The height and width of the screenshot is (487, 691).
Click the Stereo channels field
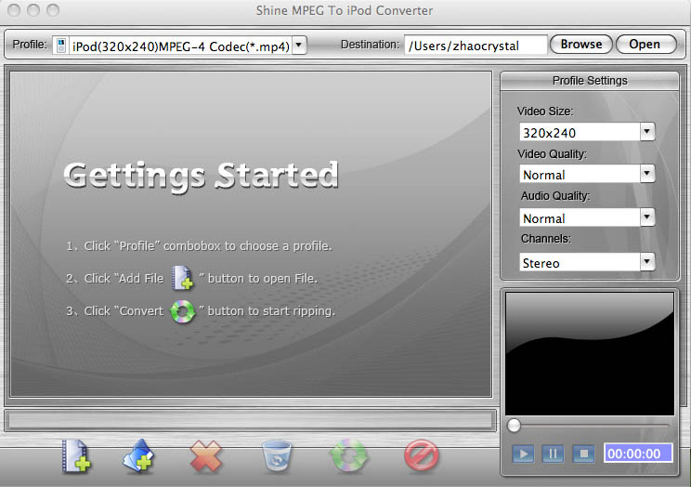pos(580,262)
